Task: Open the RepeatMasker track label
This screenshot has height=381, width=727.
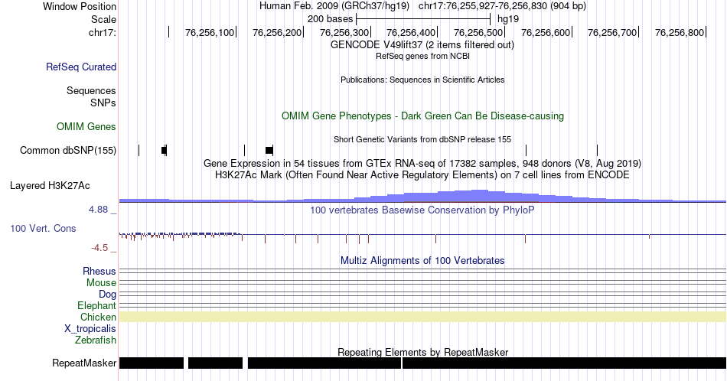Action: (x=84, y=363)
